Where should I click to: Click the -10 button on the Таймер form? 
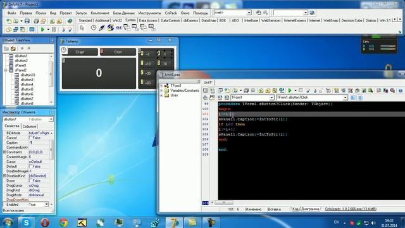tap(165, 63)
